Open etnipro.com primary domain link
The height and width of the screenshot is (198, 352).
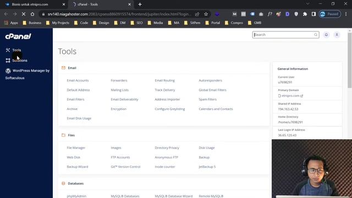pyautogui.click(x=290, y=96)
